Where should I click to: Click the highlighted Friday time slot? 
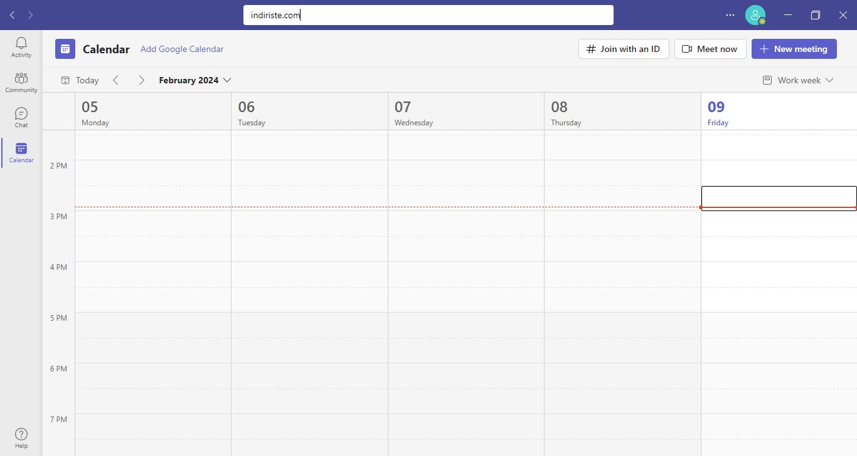coord(779,198)
